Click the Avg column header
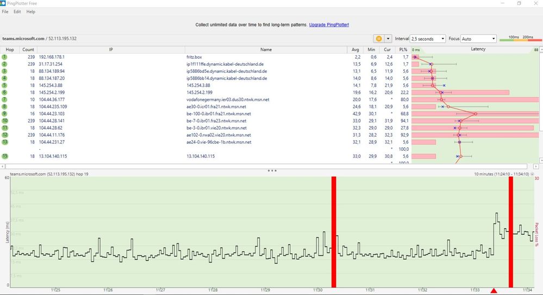 coord(355,50)
